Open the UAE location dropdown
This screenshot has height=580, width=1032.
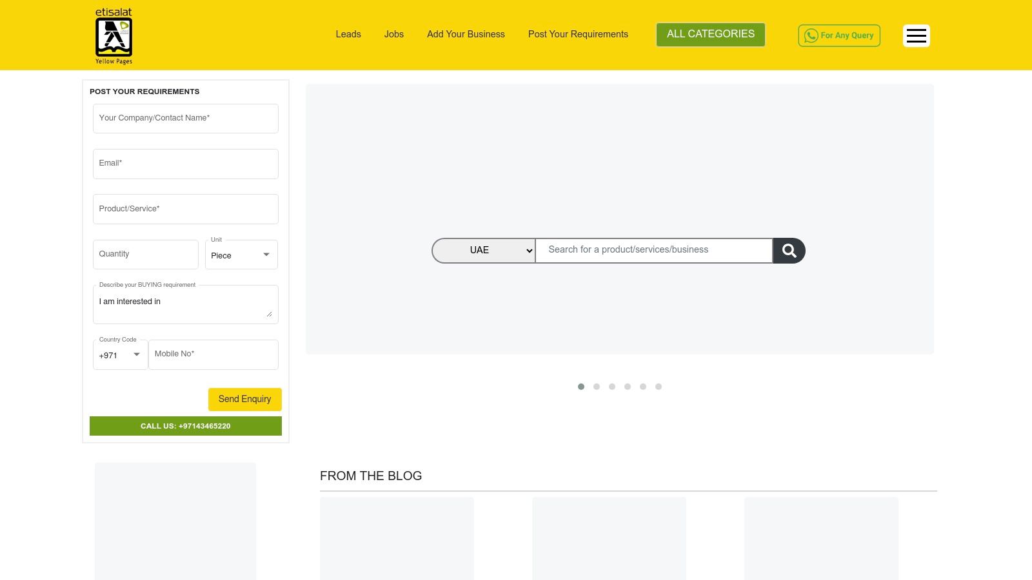(484, 250)
